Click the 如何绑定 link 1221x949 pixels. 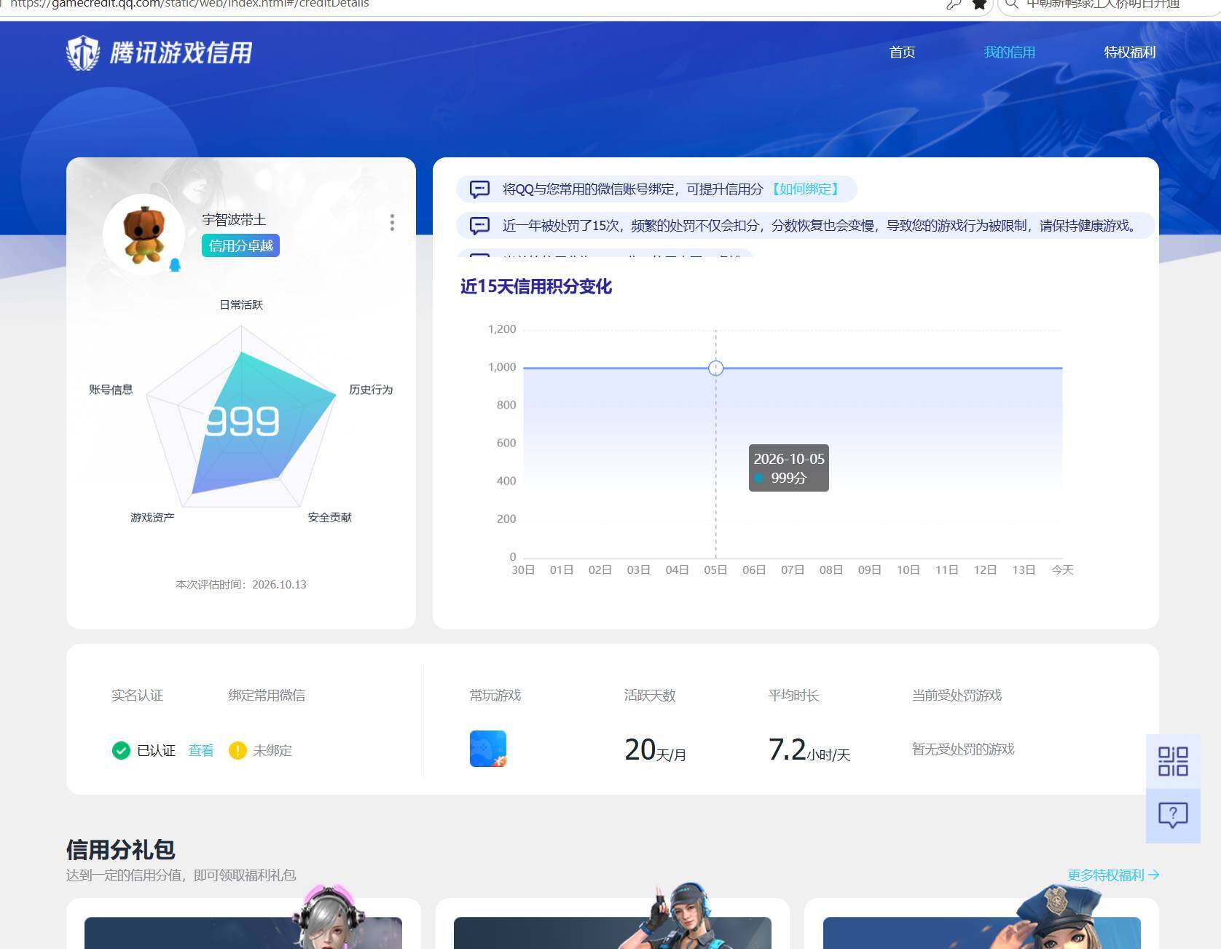pyautogui.click(x=805, y=189)
